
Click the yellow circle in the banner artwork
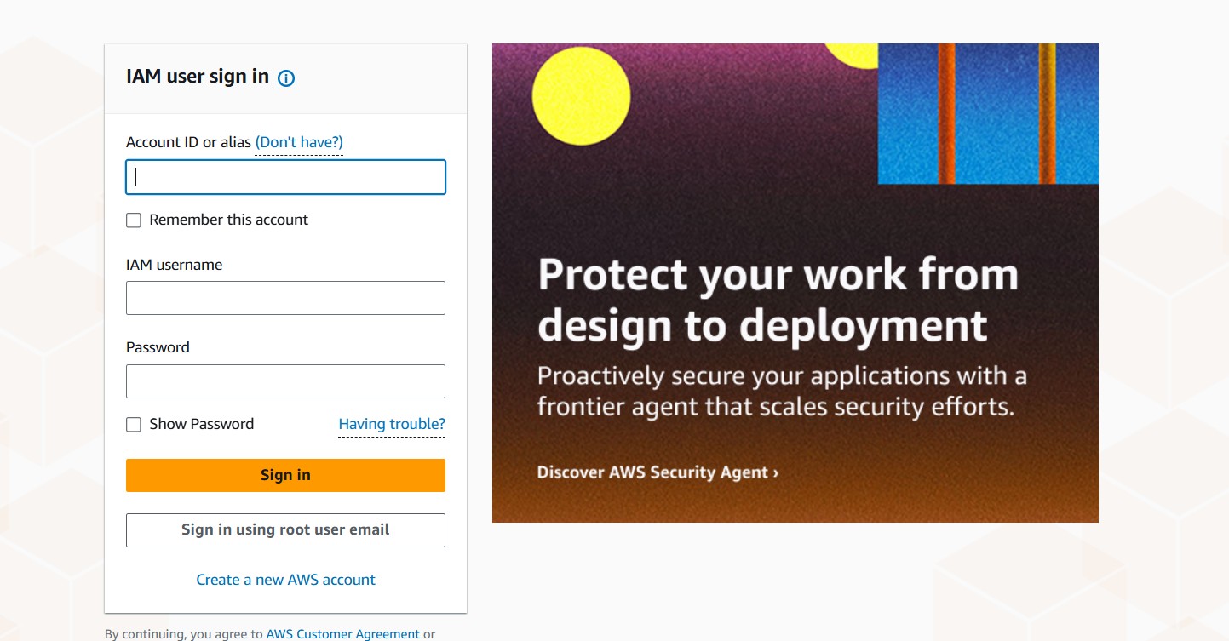[581, 96]
